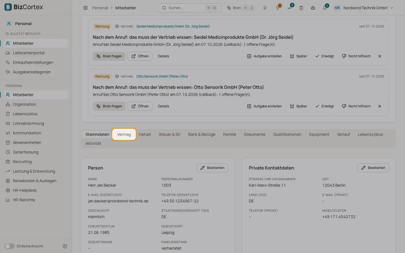Click Leistung & Entwicklung chart icon
Screen dimensions: 405x253
8,171
